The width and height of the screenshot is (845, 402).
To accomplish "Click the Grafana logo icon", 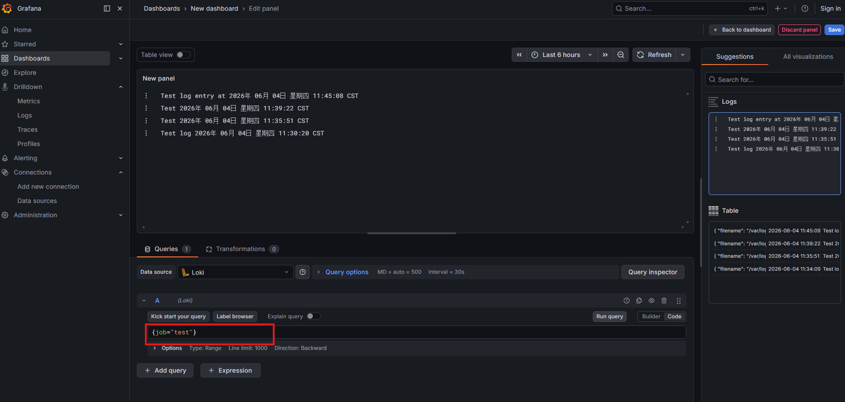I will [7, 8].
